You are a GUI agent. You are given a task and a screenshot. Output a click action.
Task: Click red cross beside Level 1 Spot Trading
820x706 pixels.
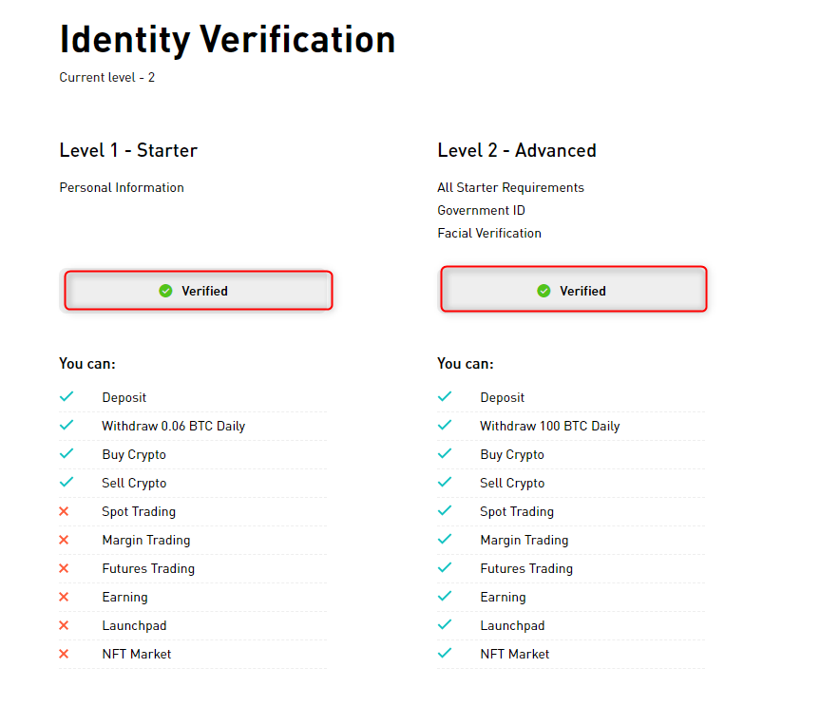point(65,511)
